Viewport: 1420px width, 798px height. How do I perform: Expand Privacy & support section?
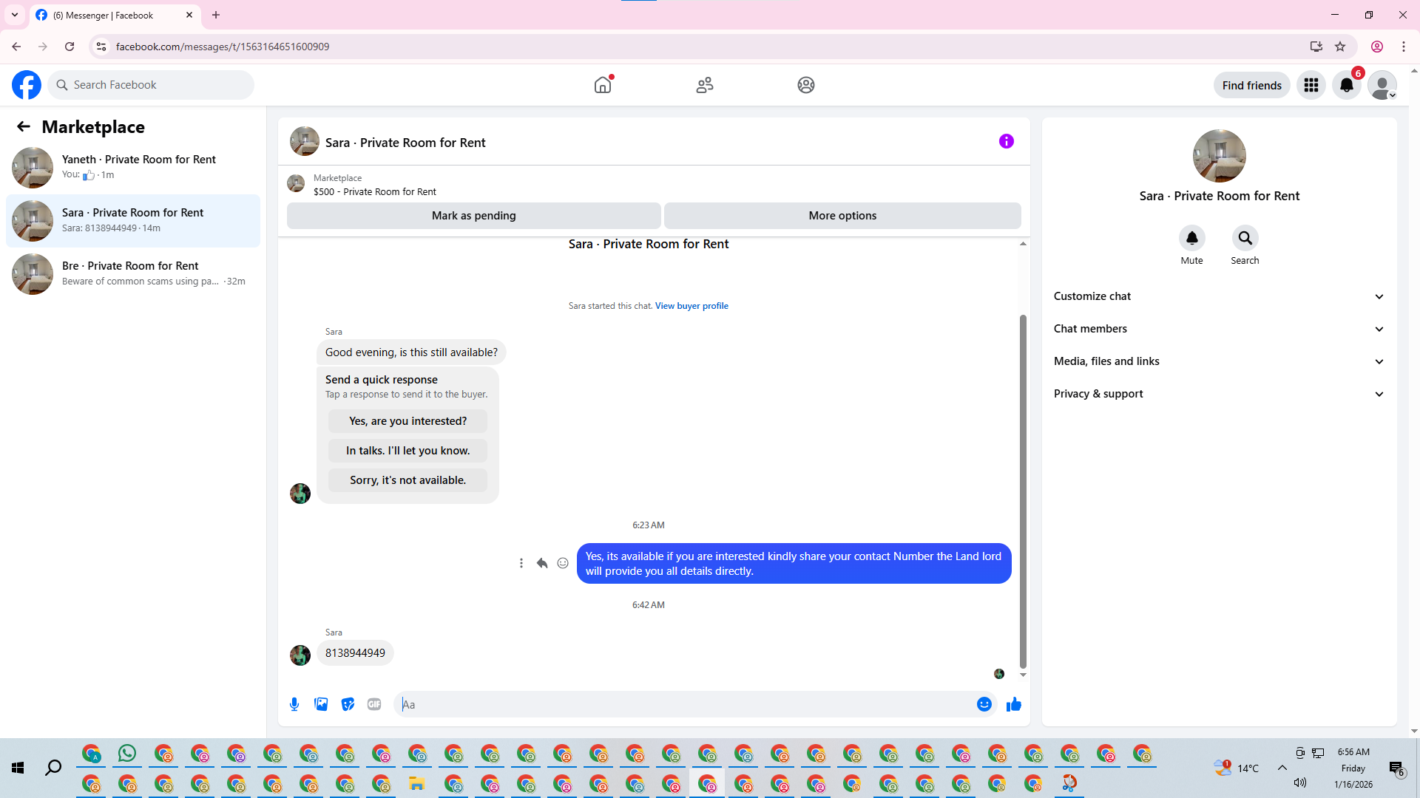tap(1219, 394)
